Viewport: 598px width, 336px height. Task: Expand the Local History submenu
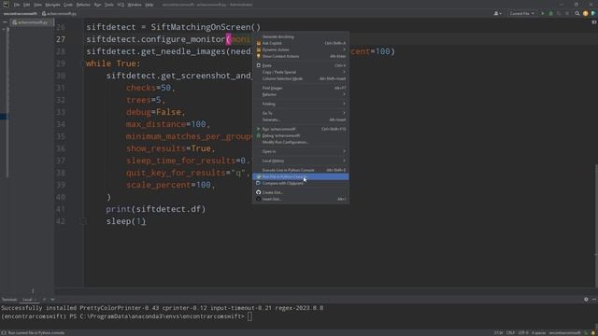pos(301,161)
